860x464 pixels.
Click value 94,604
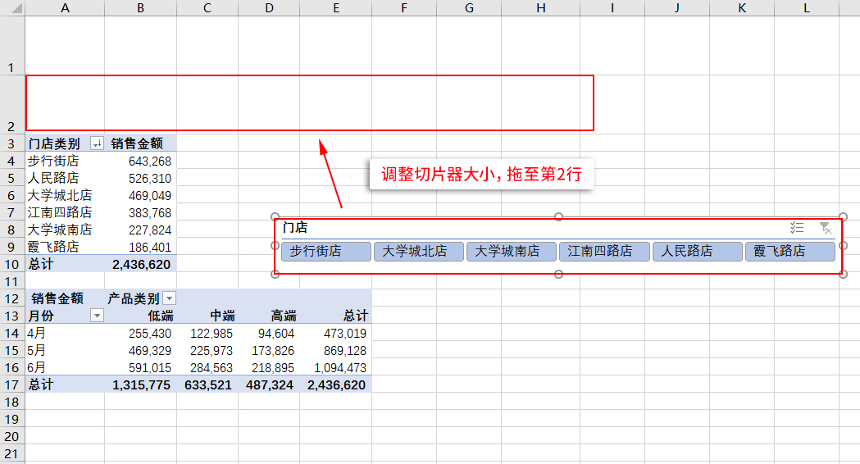276,334
